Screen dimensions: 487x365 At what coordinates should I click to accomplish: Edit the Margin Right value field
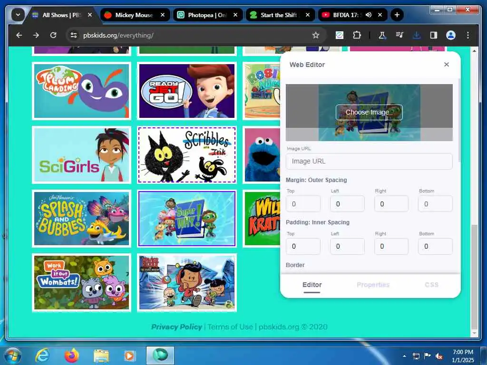[391, 204]
